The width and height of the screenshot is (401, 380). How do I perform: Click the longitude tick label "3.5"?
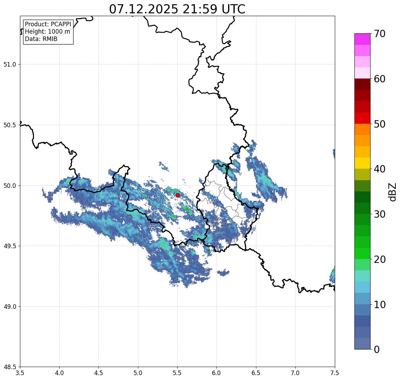pyautogui.click(x=20, y=373)
